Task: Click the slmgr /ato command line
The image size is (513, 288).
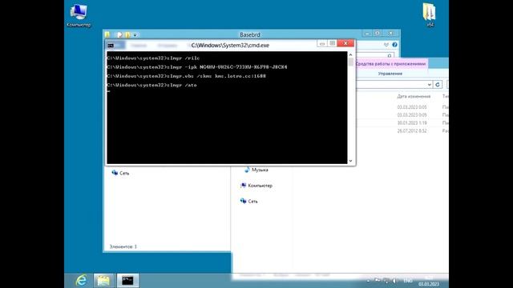Action: (x=151, y=85)
